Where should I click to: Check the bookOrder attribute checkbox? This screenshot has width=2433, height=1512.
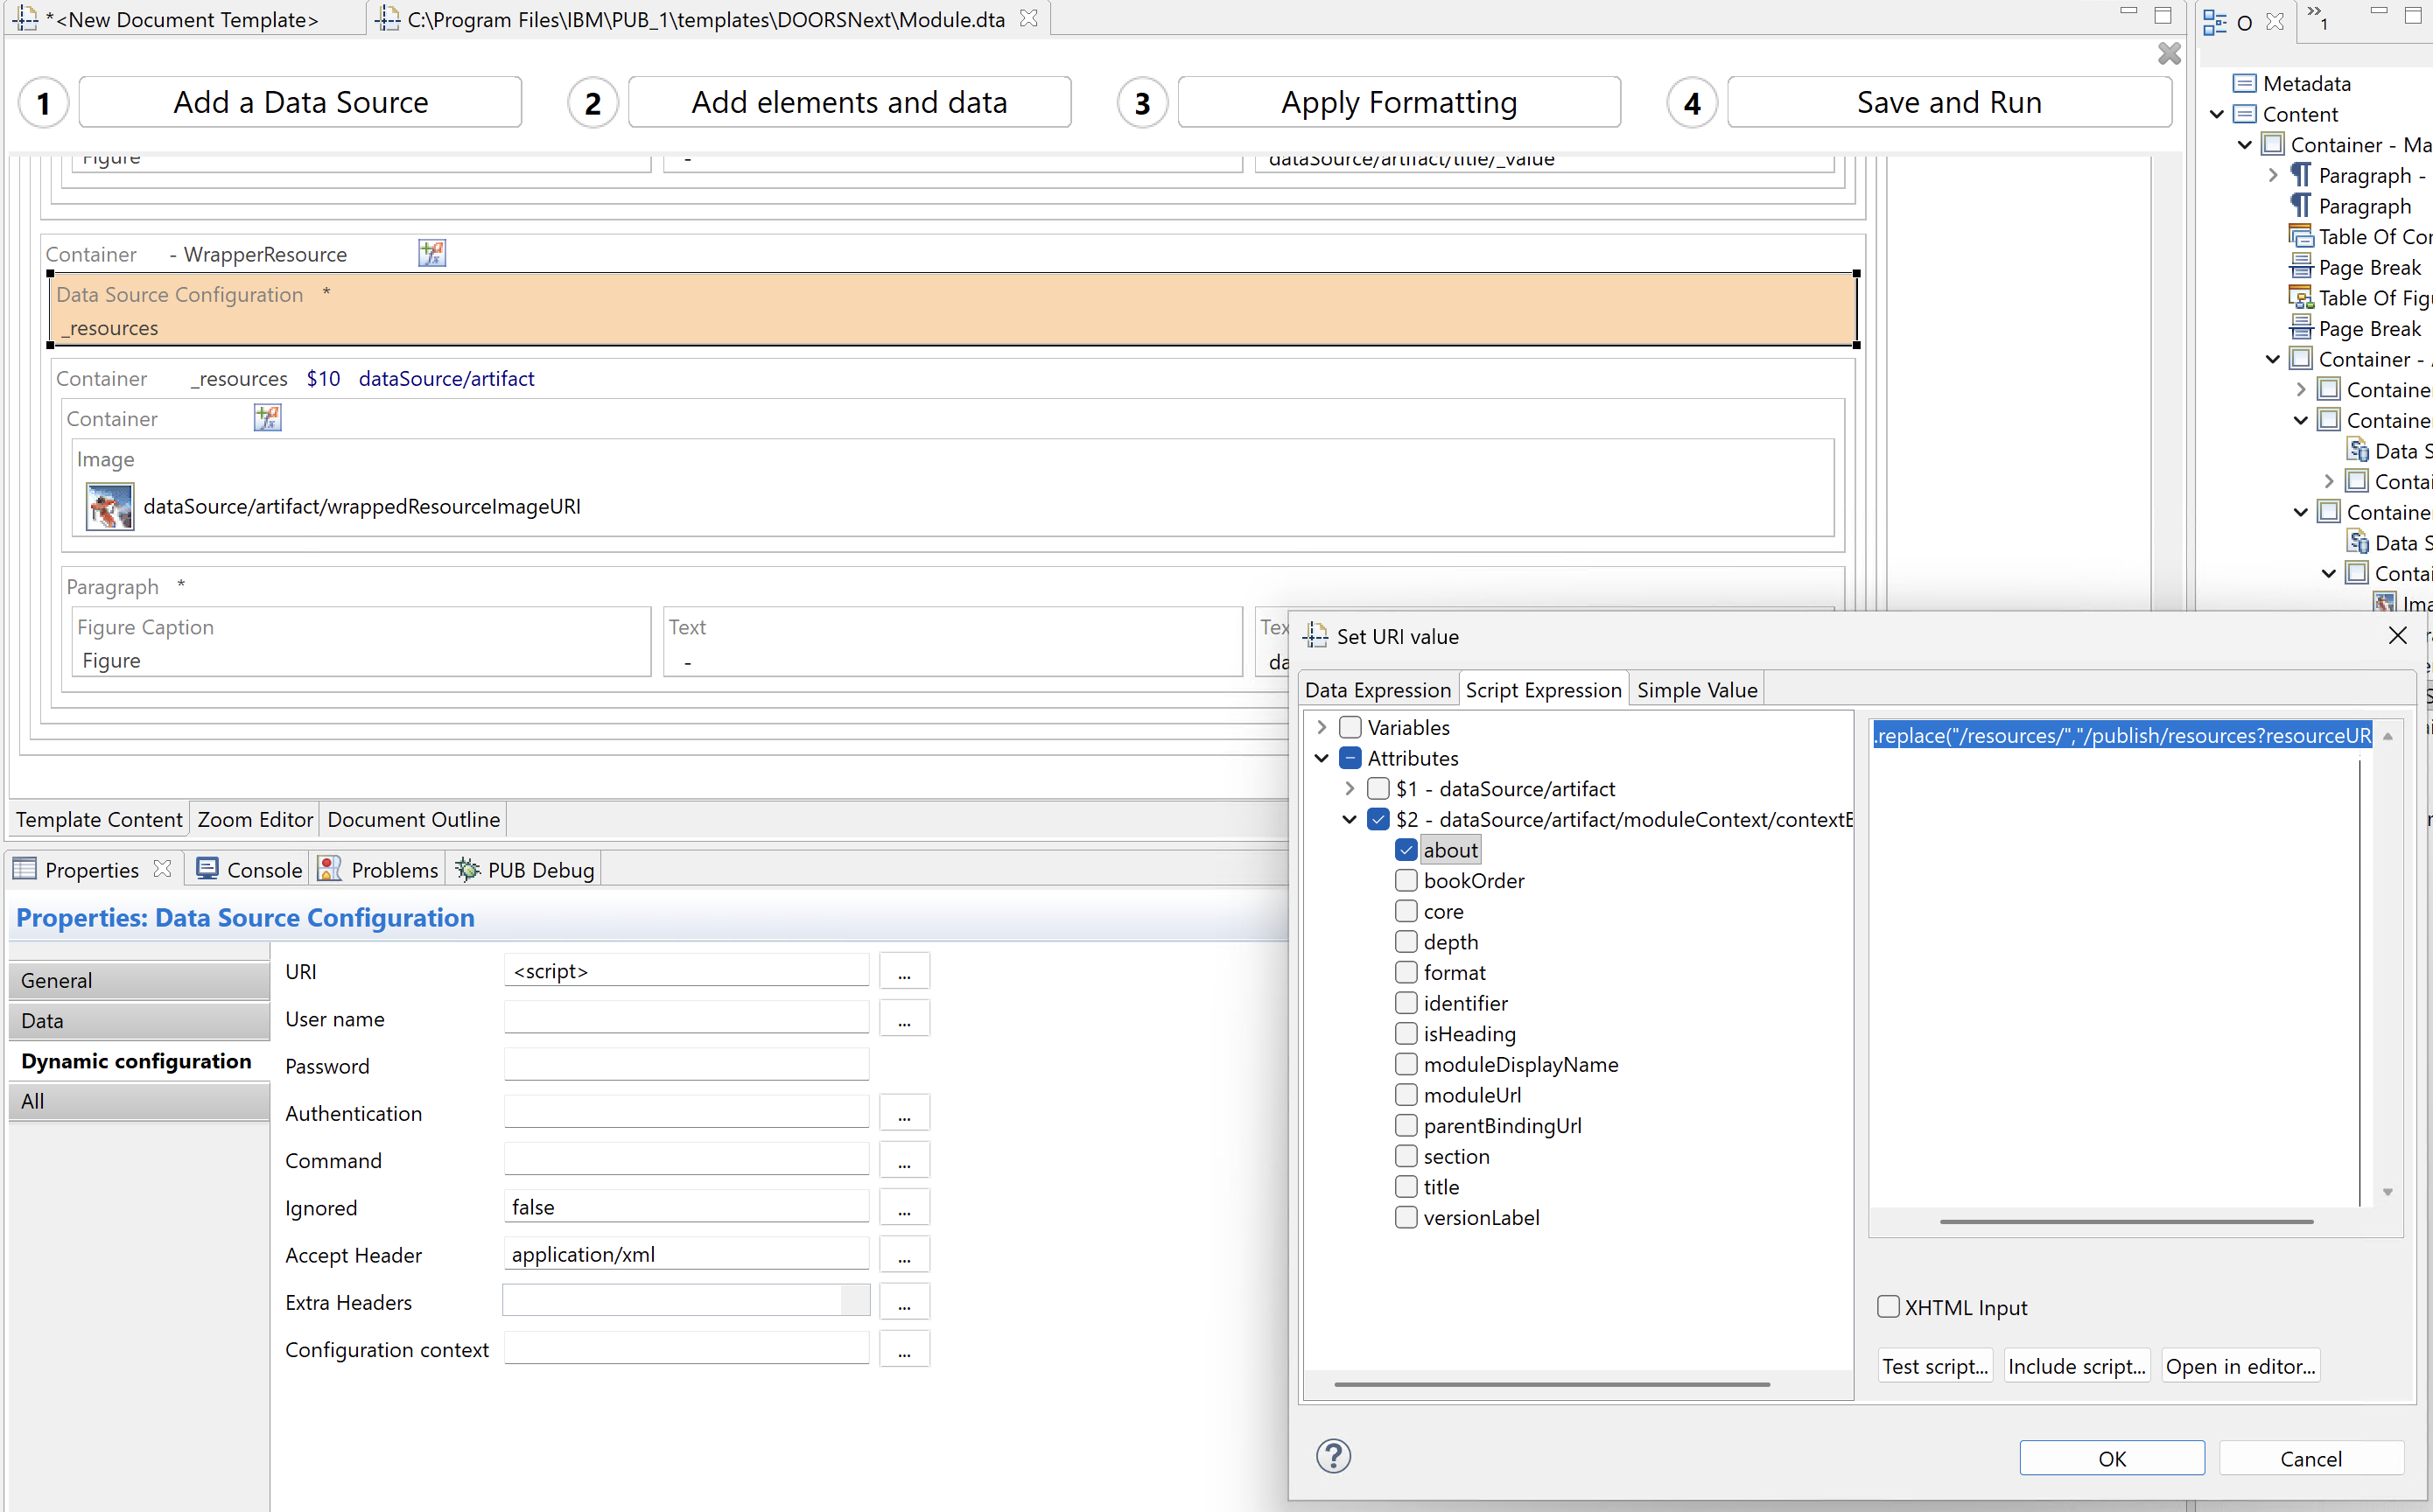tap(1406, 881)
